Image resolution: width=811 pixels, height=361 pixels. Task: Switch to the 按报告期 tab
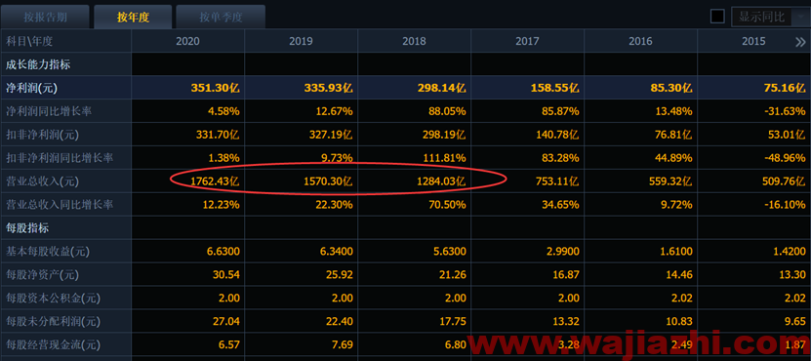pos(46,17)
